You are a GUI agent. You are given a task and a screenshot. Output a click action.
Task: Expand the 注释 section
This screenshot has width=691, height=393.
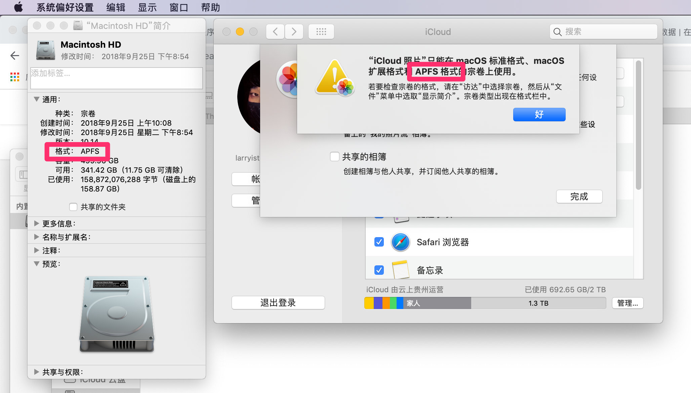[x=37, y=250]
